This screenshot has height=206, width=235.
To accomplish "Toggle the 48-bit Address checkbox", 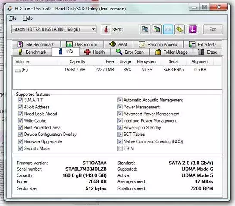I will (x=20, y=107).
